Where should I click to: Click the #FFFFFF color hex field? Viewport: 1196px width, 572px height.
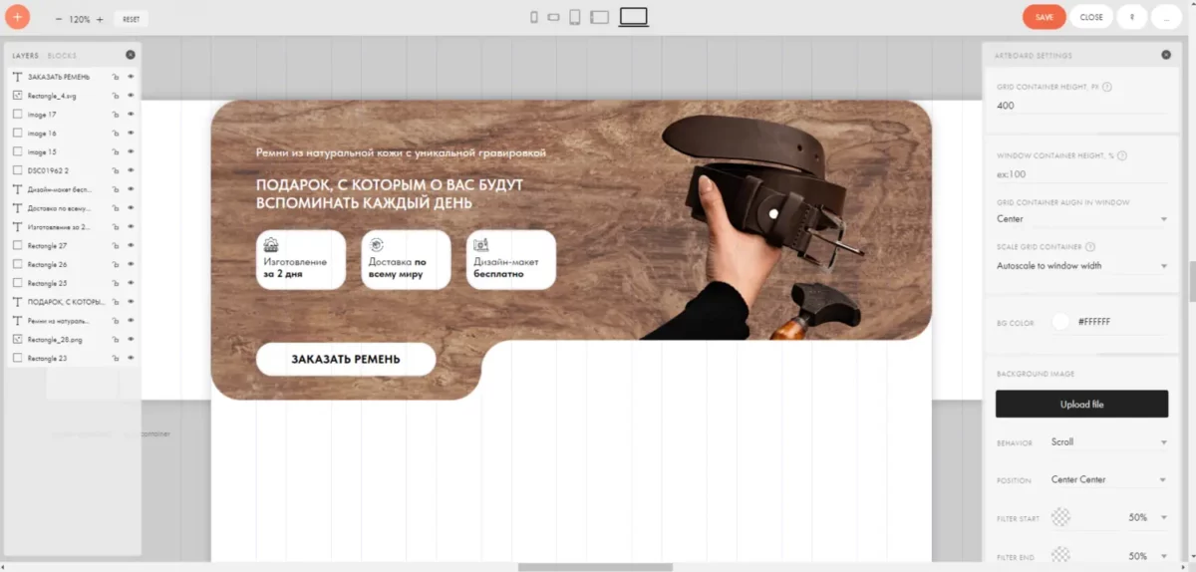click(1121, 322)
